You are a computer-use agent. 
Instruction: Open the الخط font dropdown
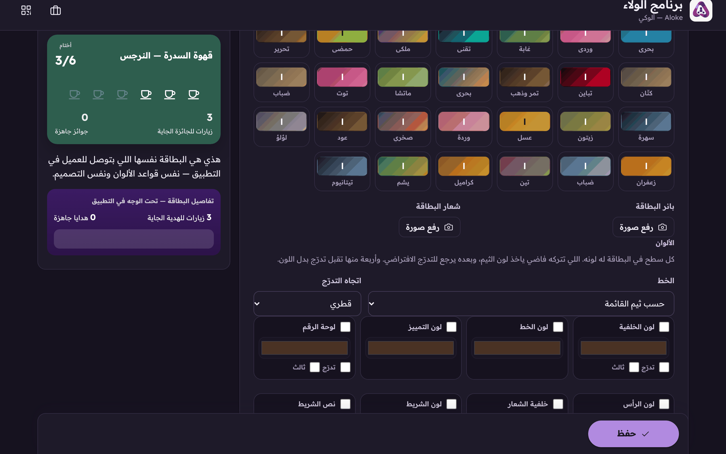521,304
